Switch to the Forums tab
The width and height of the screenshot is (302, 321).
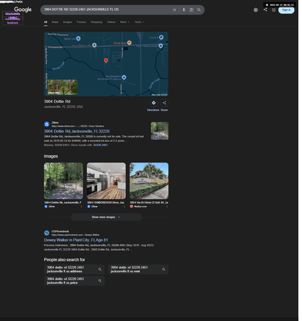tap(82, 22)
